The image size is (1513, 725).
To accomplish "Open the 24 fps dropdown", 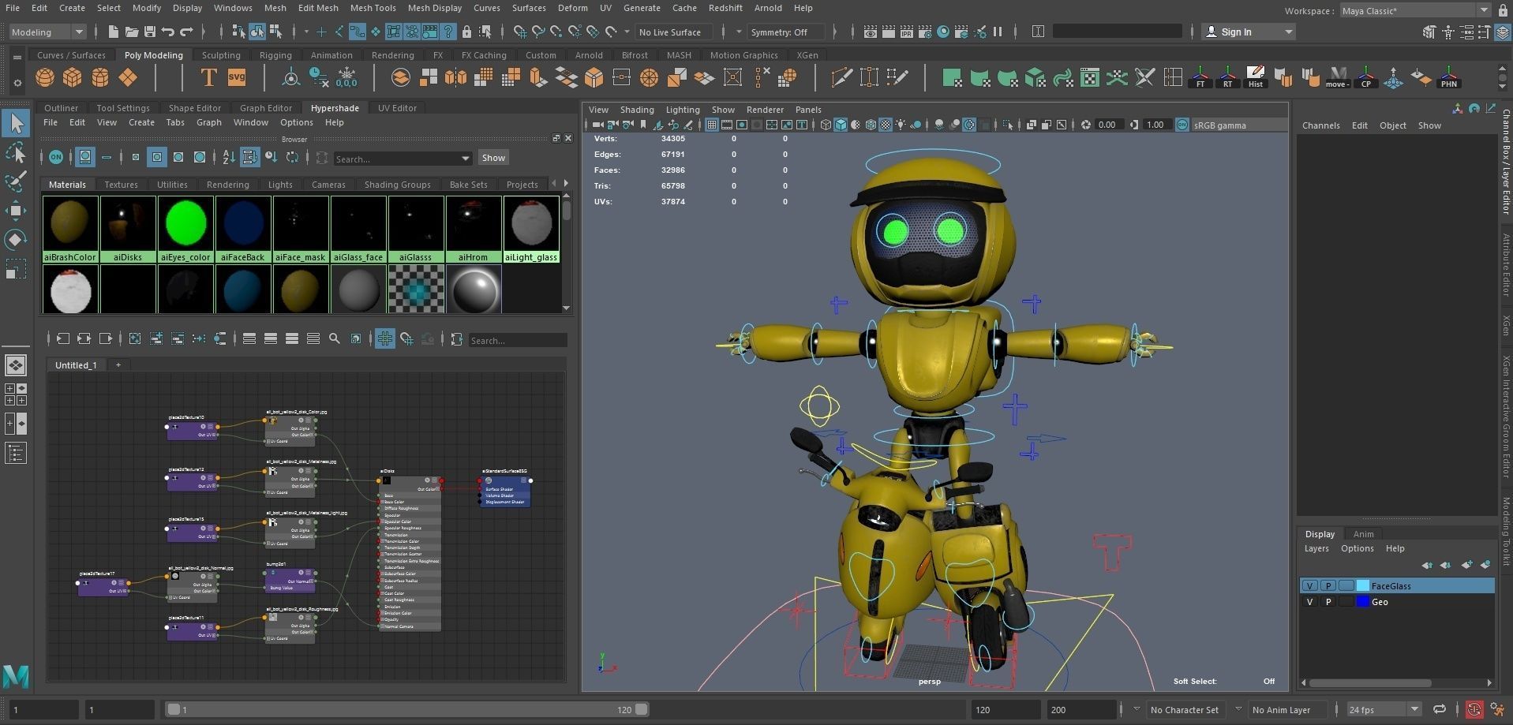I will click(1384, 709).
